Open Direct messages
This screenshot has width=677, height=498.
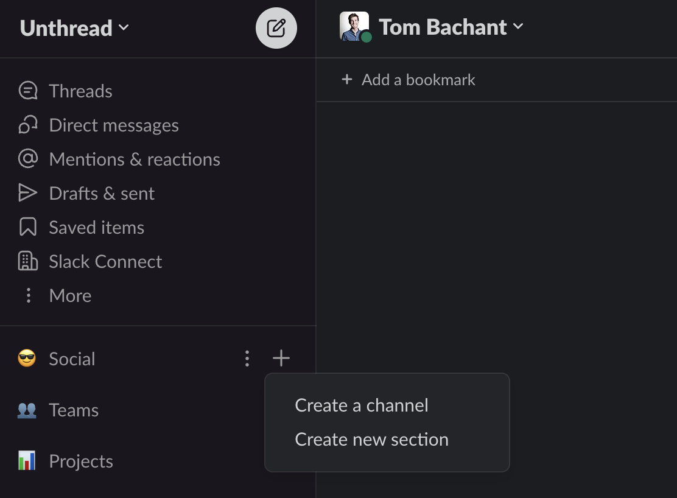pos(114,125)
